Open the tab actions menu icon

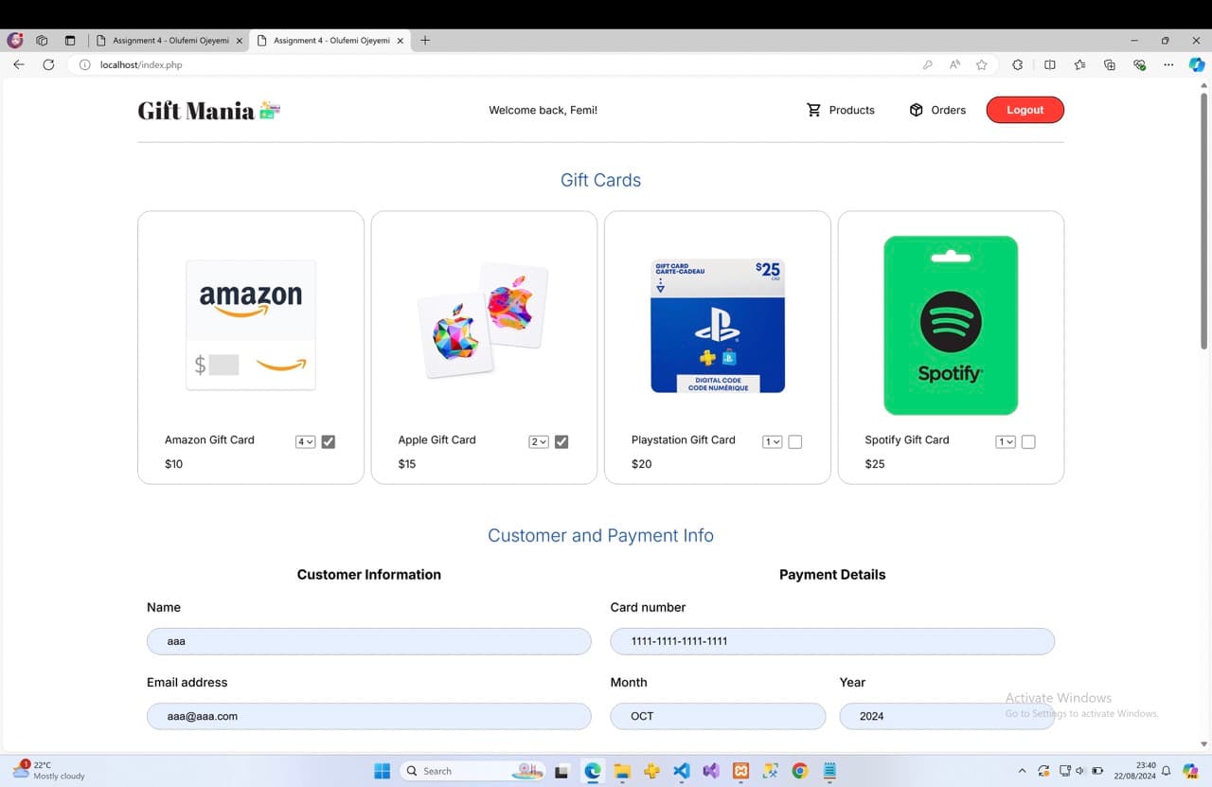point(70,41)
